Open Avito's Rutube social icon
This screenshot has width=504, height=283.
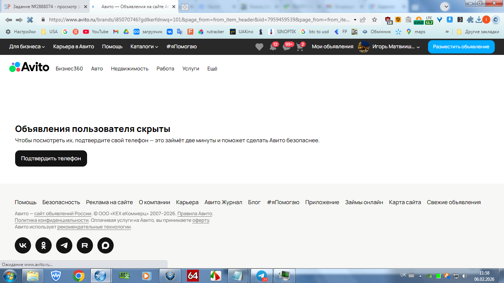[x=85, y=245]
